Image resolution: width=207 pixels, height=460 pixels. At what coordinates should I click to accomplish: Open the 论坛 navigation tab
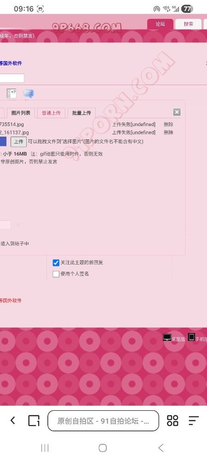click(x=160, y=24)
